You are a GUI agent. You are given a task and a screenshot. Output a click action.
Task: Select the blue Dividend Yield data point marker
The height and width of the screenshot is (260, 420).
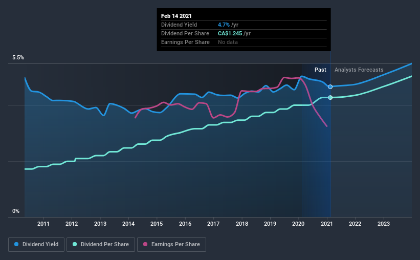[330, 86]
